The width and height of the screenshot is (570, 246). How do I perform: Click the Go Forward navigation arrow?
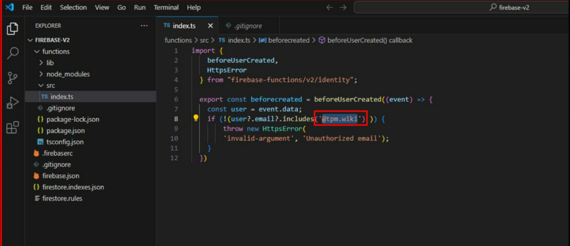pos(343,7)
